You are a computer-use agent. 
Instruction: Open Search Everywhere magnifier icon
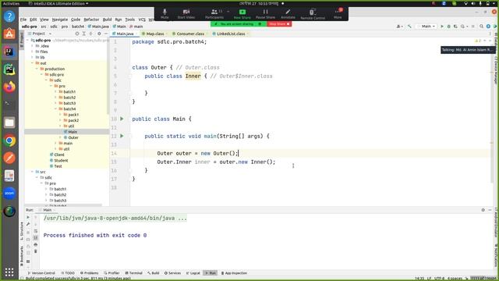pos(482,27)
